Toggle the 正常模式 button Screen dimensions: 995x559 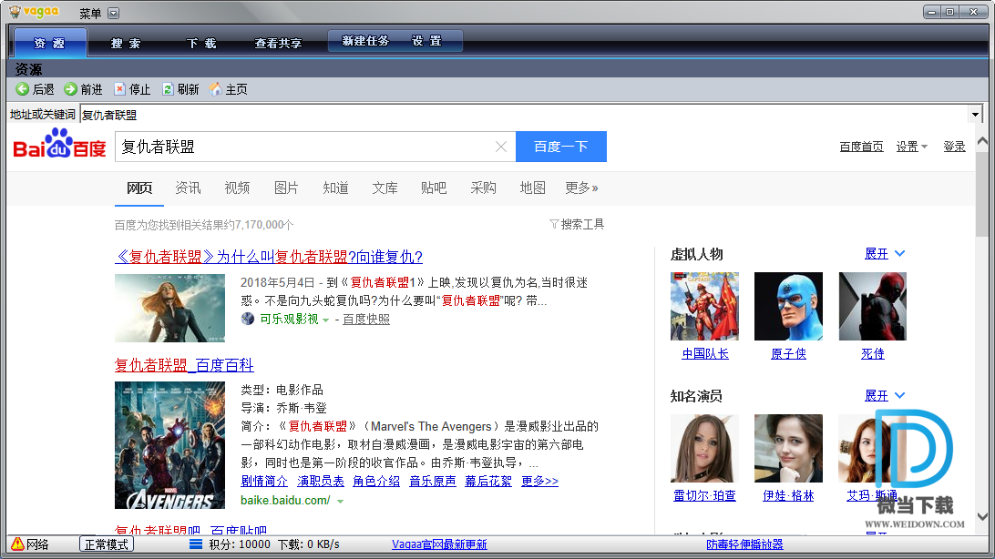pyautogui.click(x=107, y=544)
